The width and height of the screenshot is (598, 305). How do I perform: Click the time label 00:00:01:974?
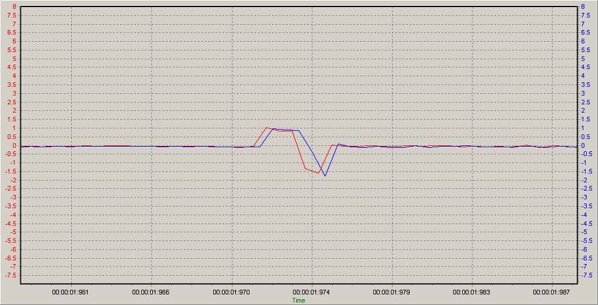coord(311,293)
